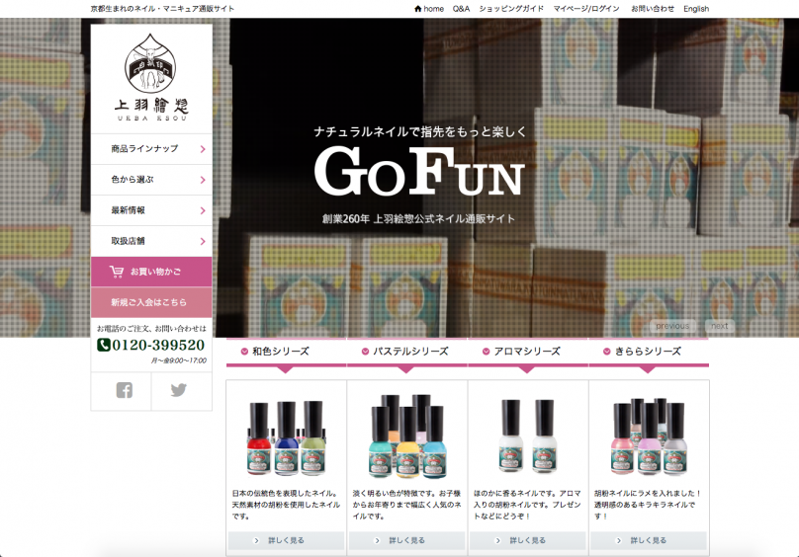The image size is (799, 557).
Task: Select the パステルシリーズ tab
Action: [406, 352]
